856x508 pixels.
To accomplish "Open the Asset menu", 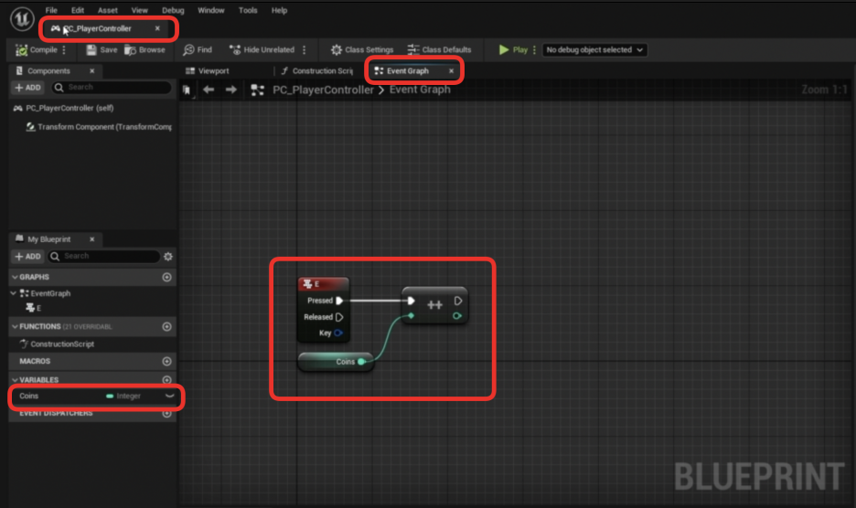I will click(108, 10).
